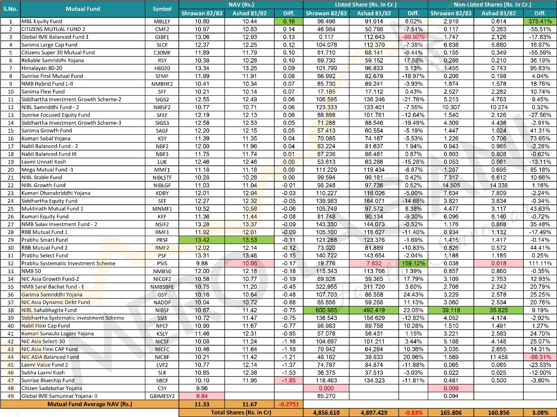Select the MBL Equity Fund name cell
This screenshot has height=417, width=557.
click(83, 21)
